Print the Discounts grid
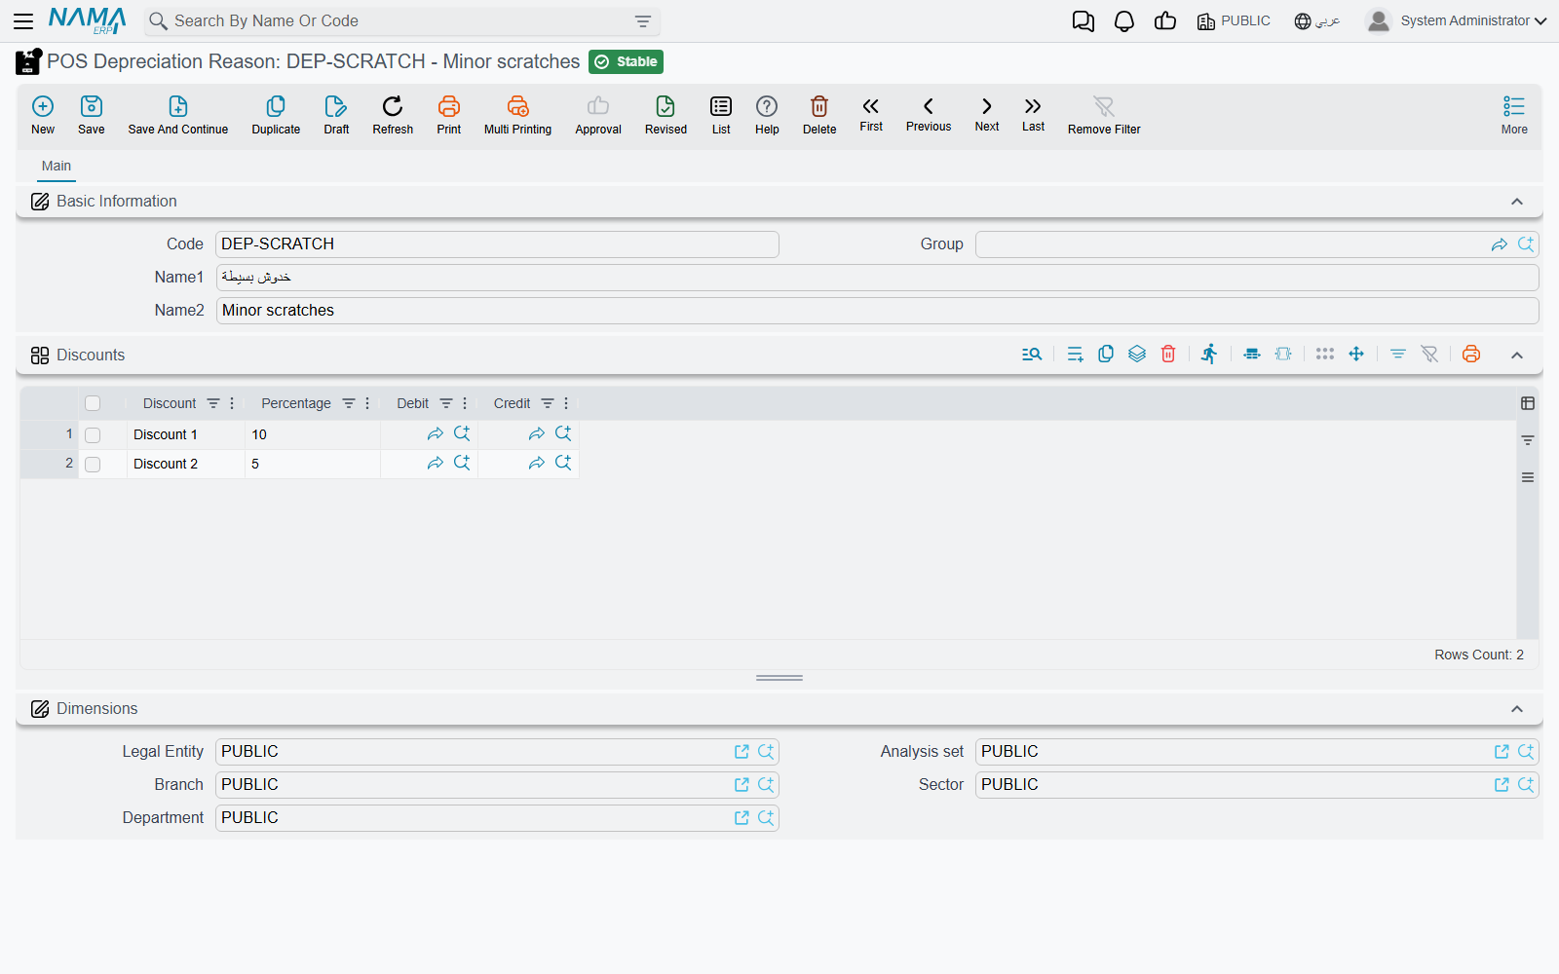This screenshot has height=974, width=1559. click(1471, 355)
